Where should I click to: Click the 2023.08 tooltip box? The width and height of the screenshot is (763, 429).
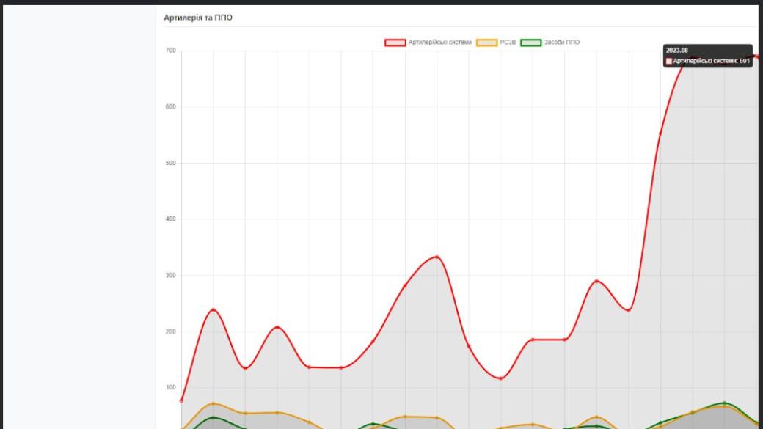(707, 56)
